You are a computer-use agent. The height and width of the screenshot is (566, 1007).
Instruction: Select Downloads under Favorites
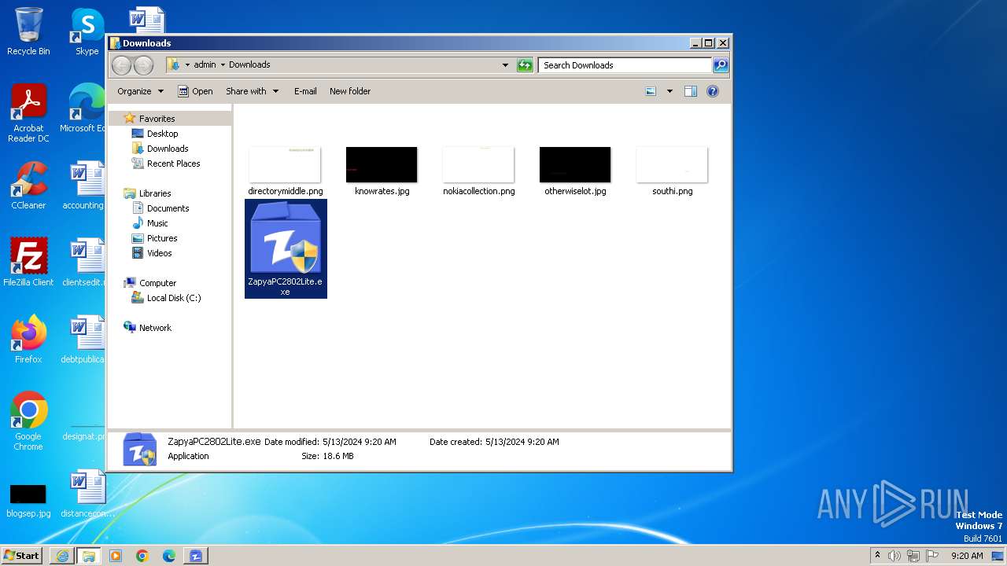click(x=168, y=149)
